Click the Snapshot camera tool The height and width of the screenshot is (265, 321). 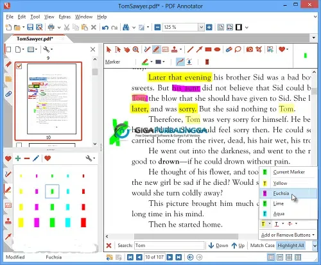pos(250,49)
